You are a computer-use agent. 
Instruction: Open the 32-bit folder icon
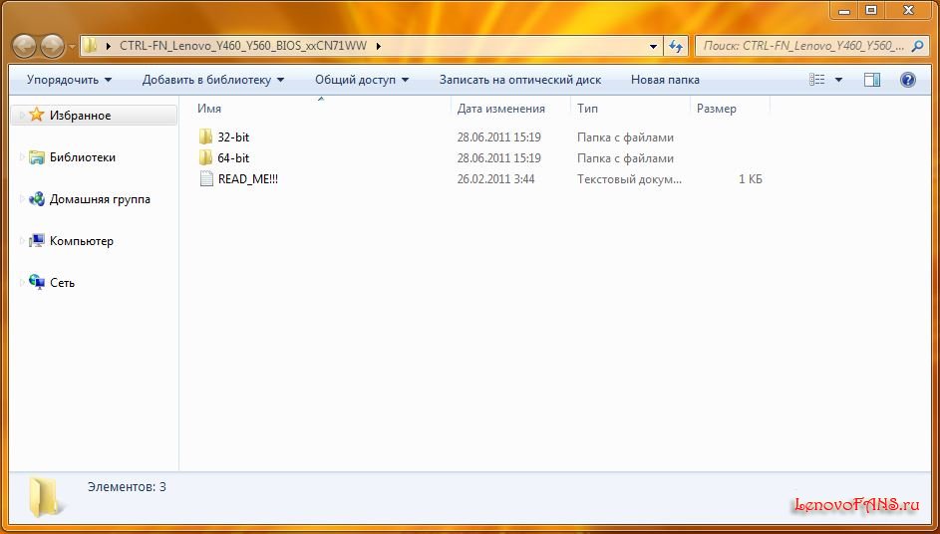(x=206, y=137)
